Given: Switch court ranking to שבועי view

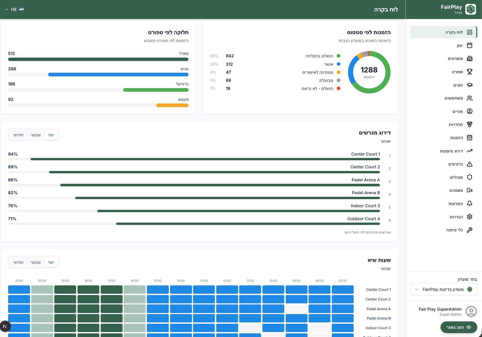Looking at the screenshot, I should (x=36, y=135).
